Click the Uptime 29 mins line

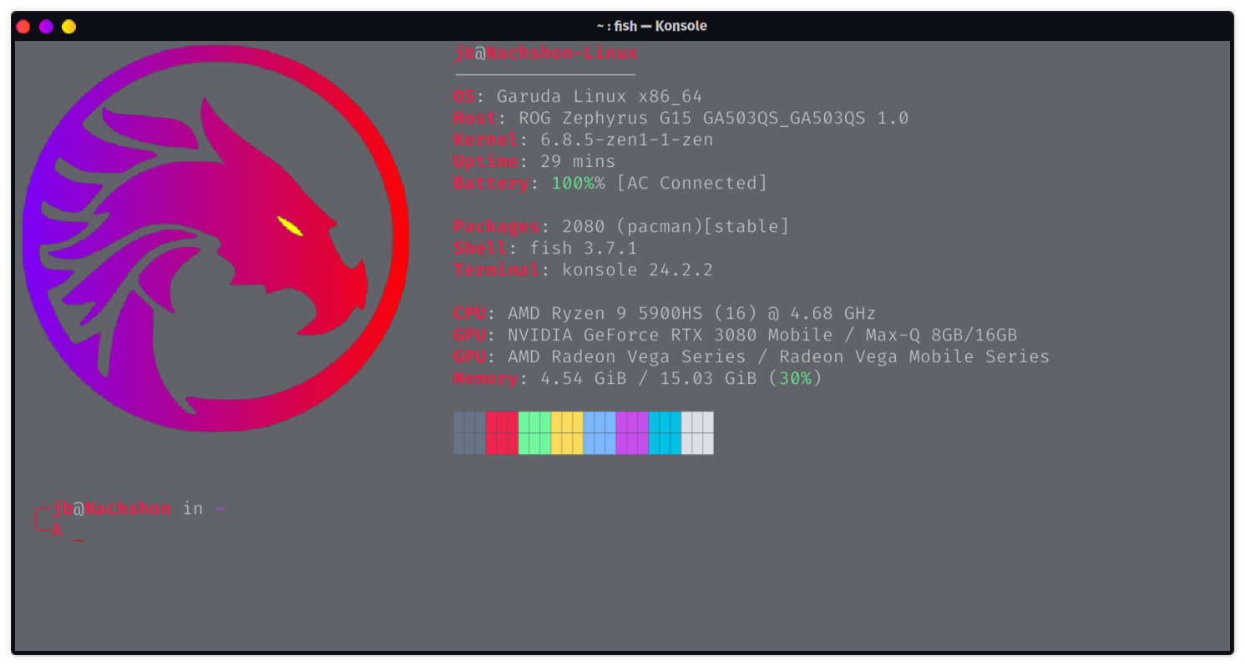point(534,162)
